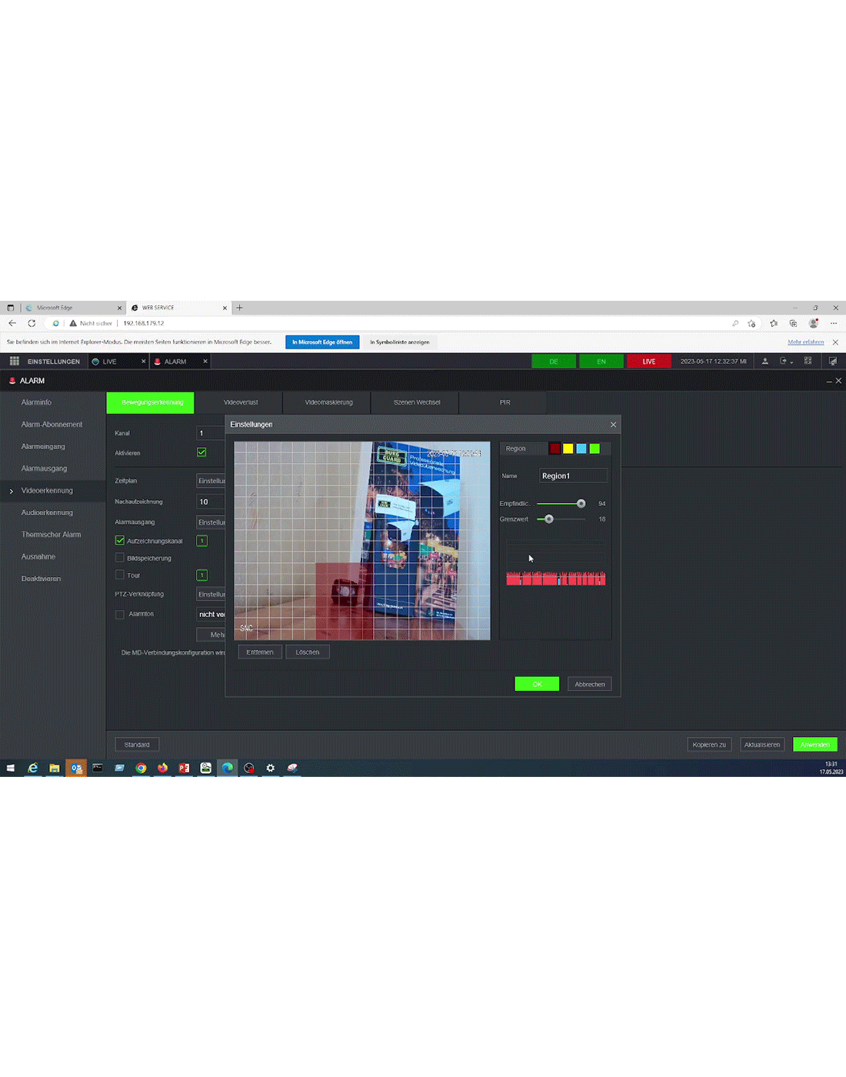Select the yellow region color swatch
846x1077 pixels.
568,448
